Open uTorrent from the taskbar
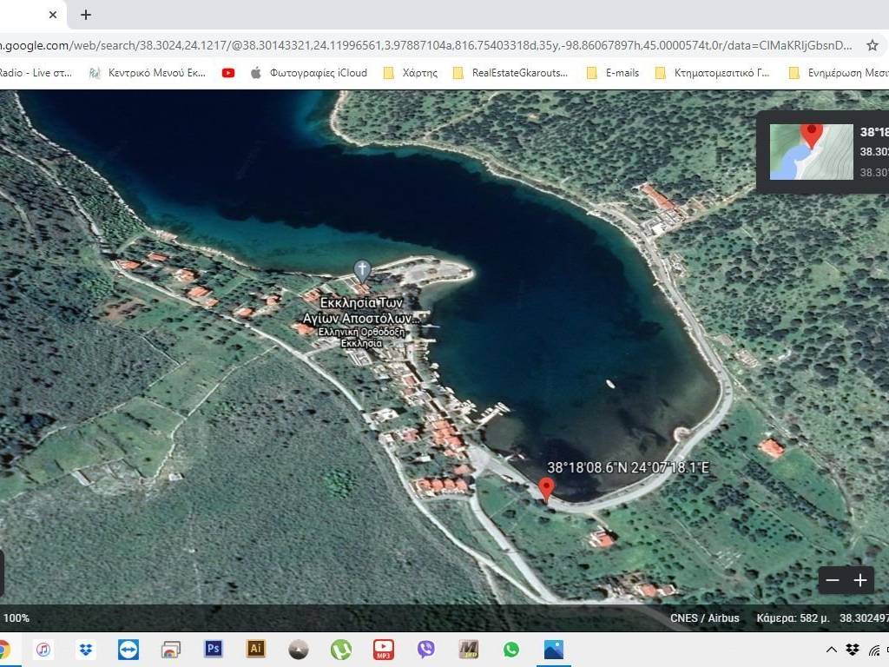Screen dimensions: 889x667 coord(340,649)
